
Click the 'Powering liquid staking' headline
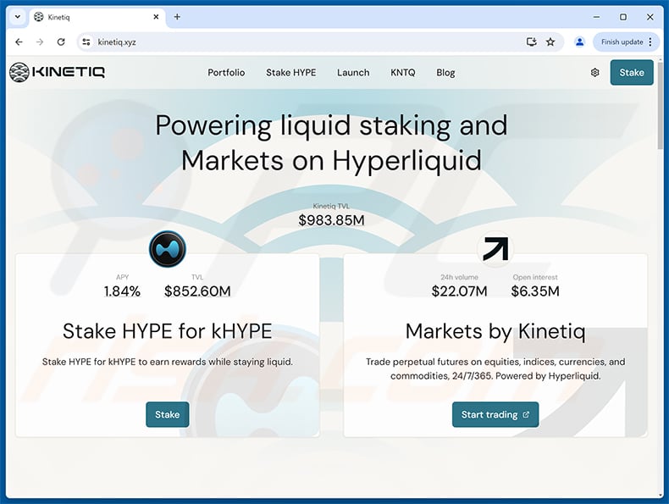(x=331, y=142)
